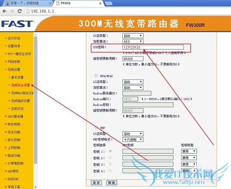The height and width of the screenshot is (189, 231).
Task: Select the 密钥 2 radio button
Action: coord(110,158)
